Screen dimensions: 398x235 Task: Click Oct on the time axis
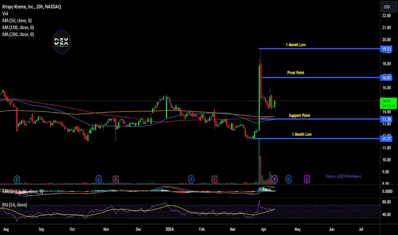72,229
